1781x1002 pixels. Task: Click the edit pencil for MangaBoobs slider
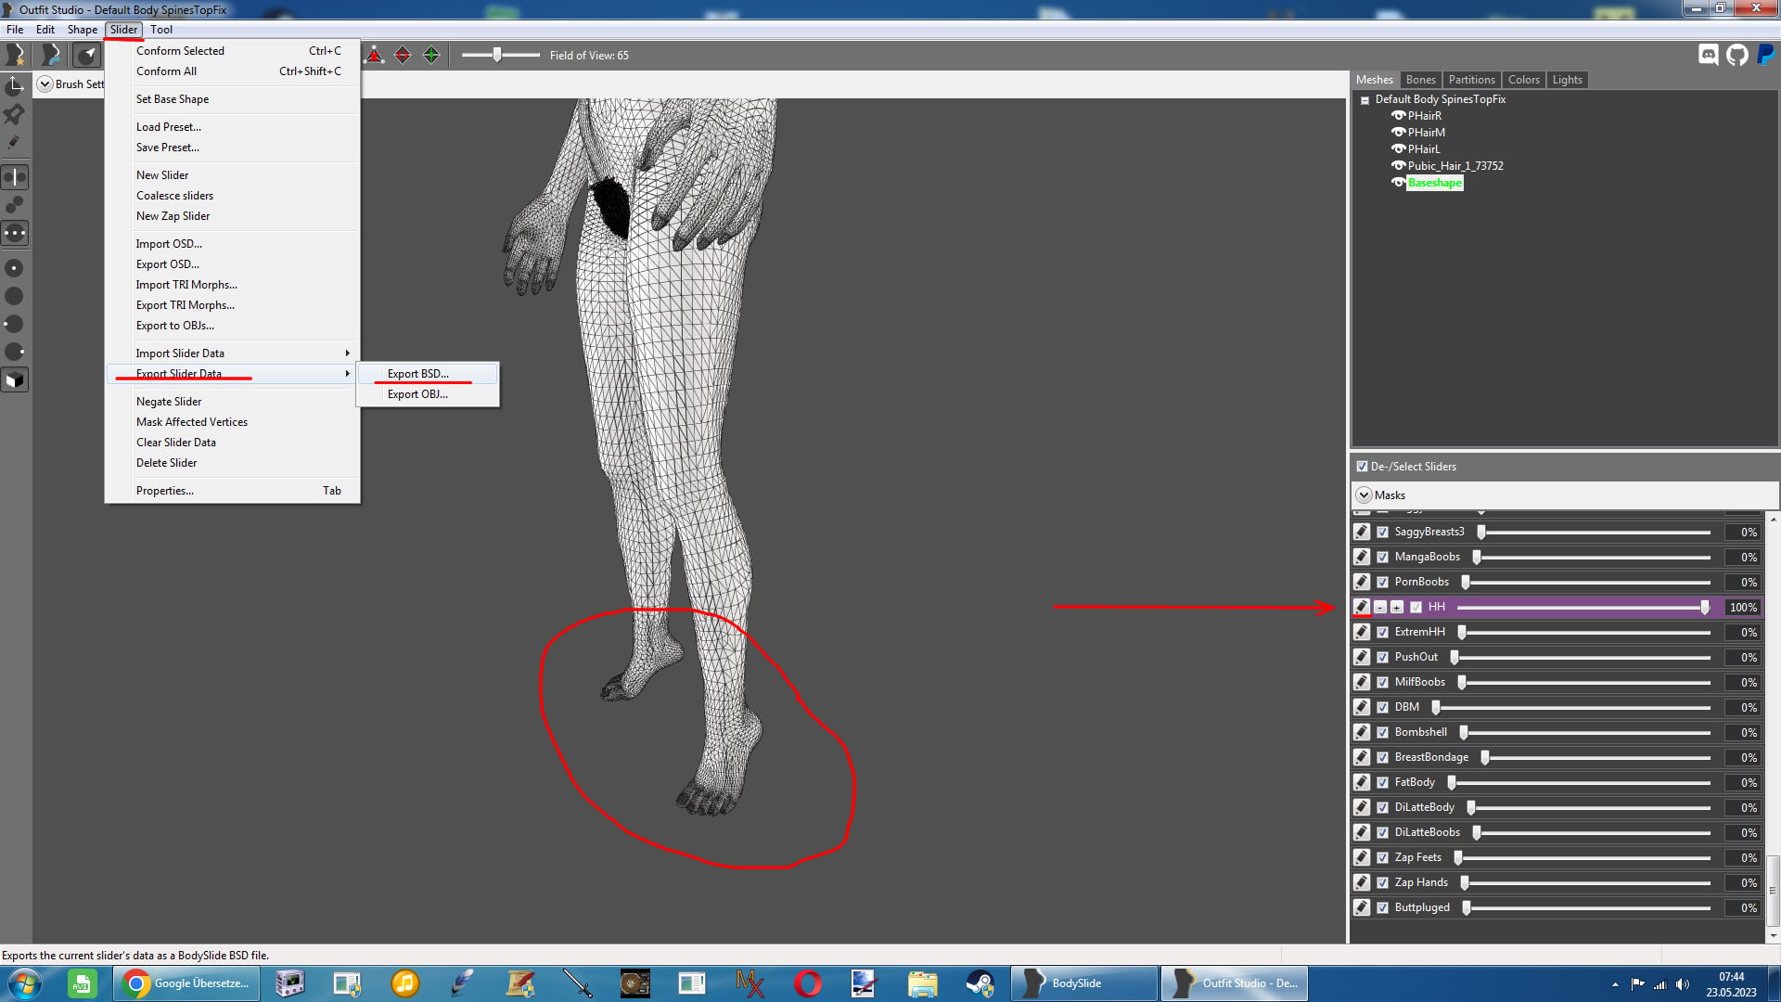(x=1361, y=557)
